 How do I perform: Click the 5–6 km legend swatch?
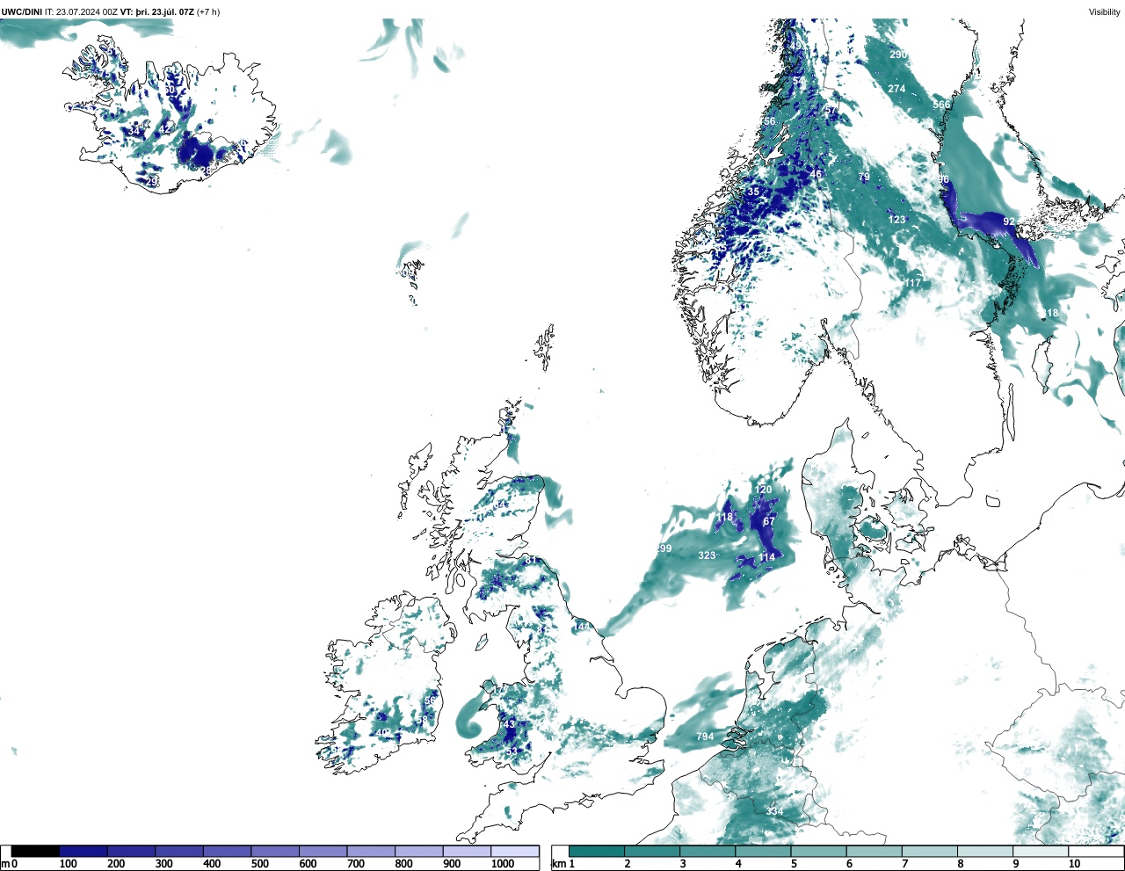tap(819, 852)
